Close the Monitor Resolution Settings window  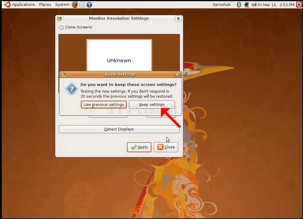tap(178, 18)
